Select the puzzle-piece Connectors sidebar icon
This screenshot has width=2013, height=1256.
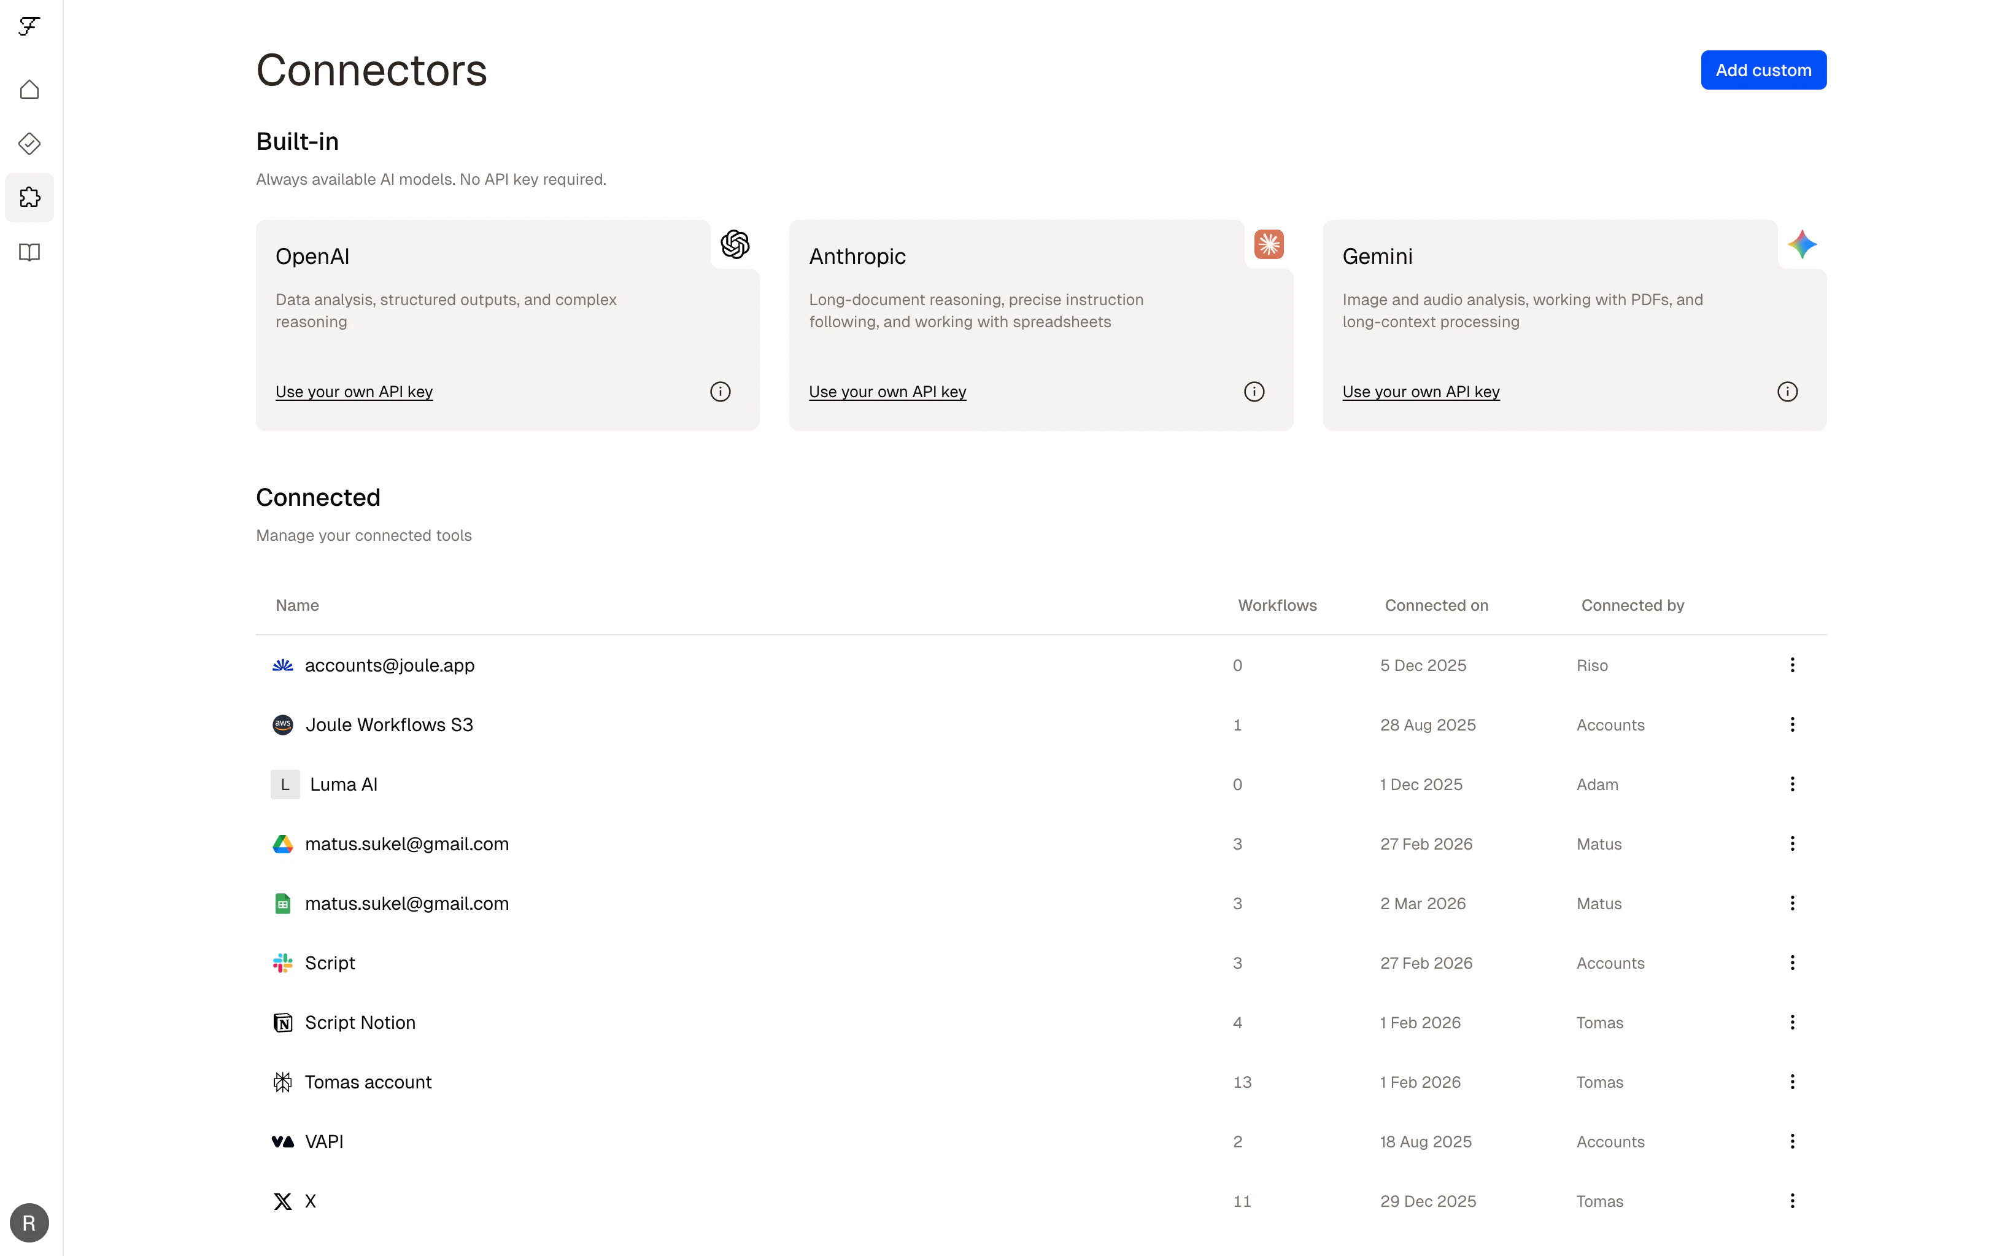[x=29, y=198]
